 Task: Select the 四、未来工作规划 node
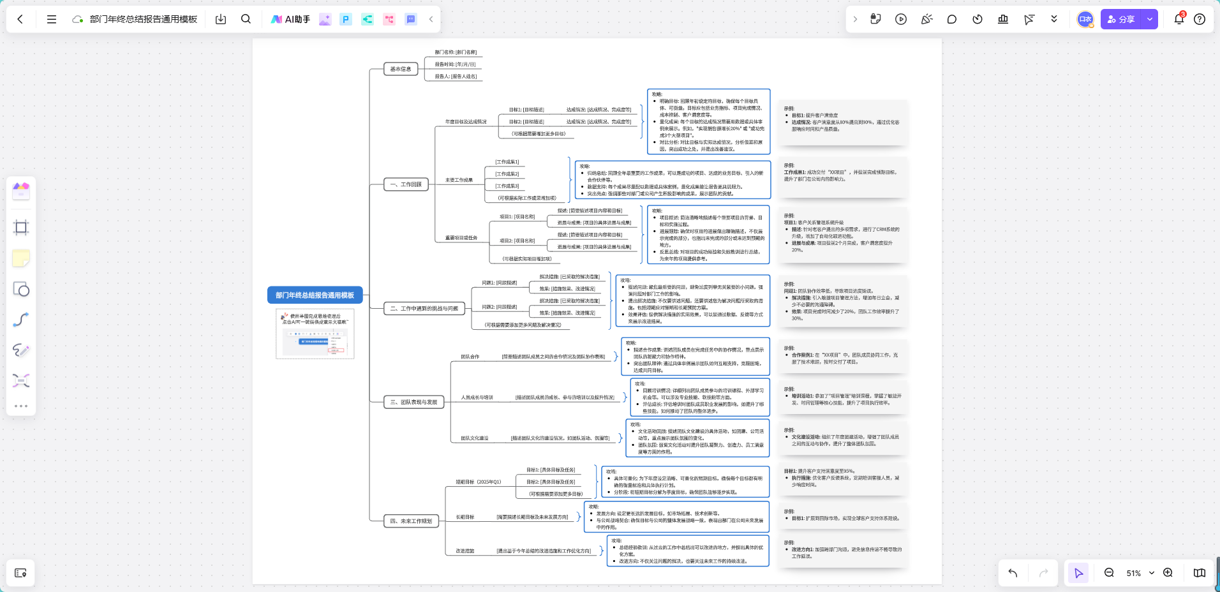411,521
